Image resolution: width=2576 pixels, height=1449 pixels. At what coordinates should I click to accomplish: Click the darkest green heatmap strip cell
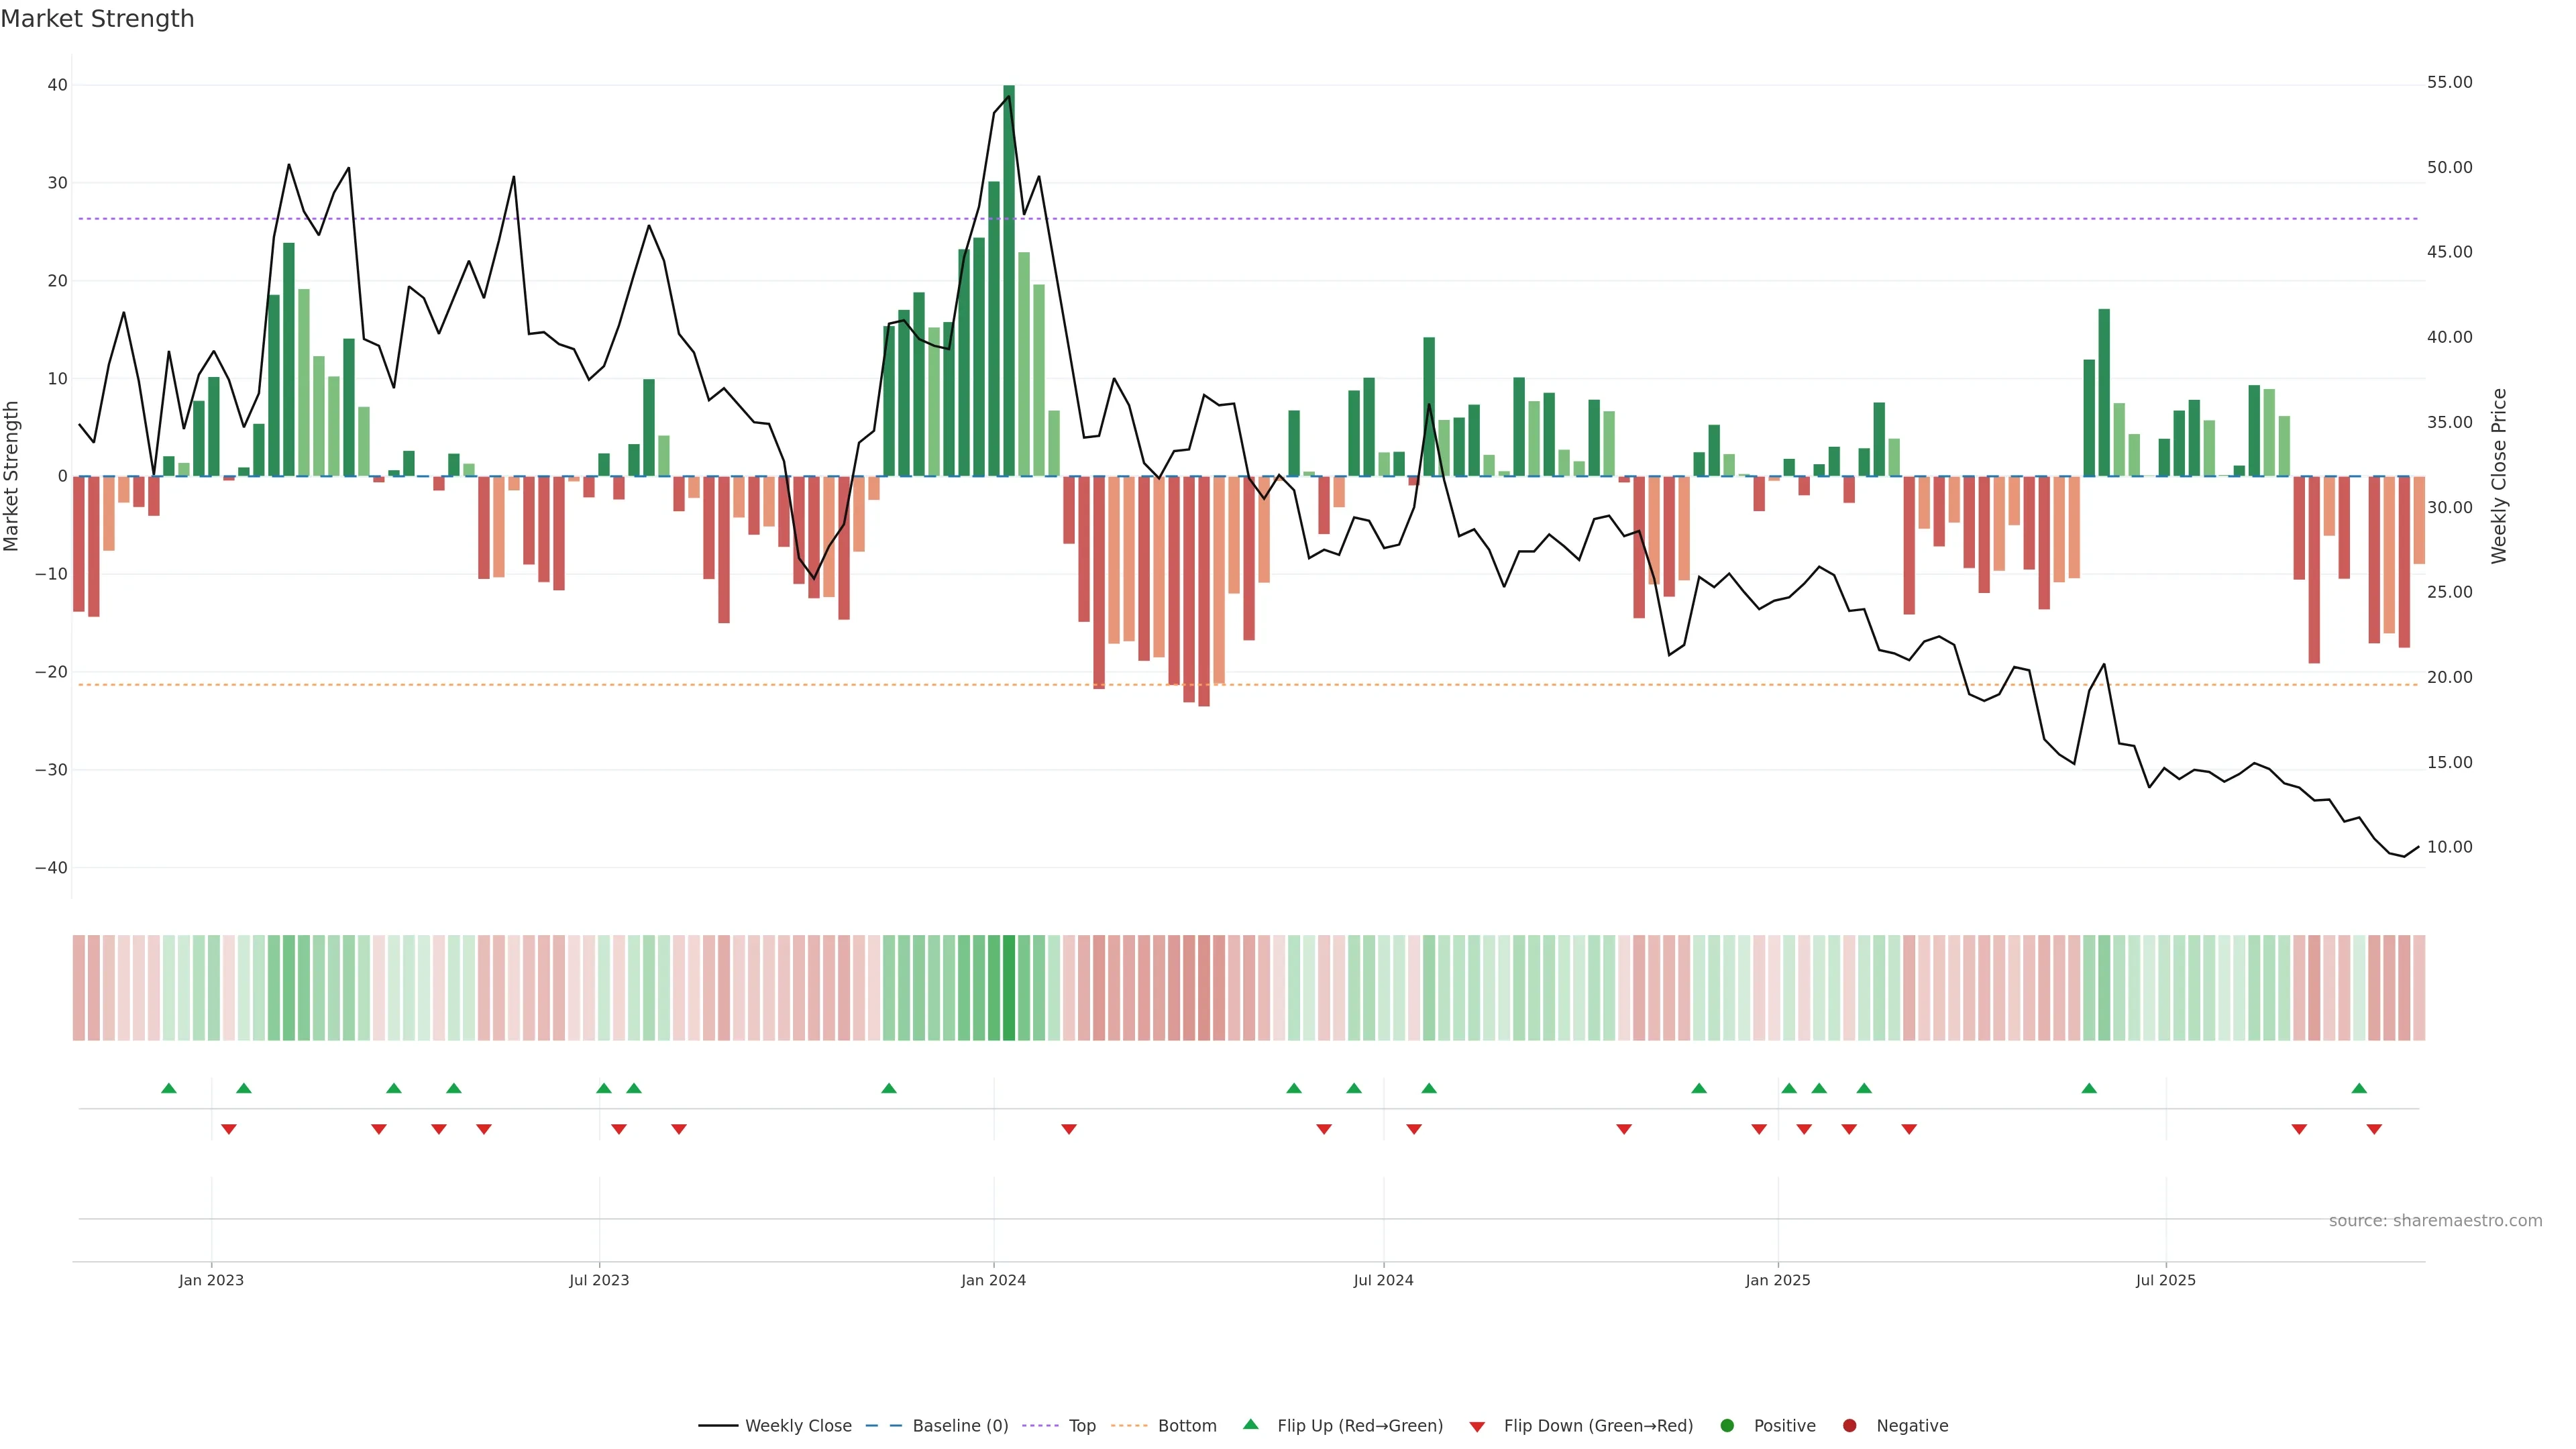pos(1009,988)
